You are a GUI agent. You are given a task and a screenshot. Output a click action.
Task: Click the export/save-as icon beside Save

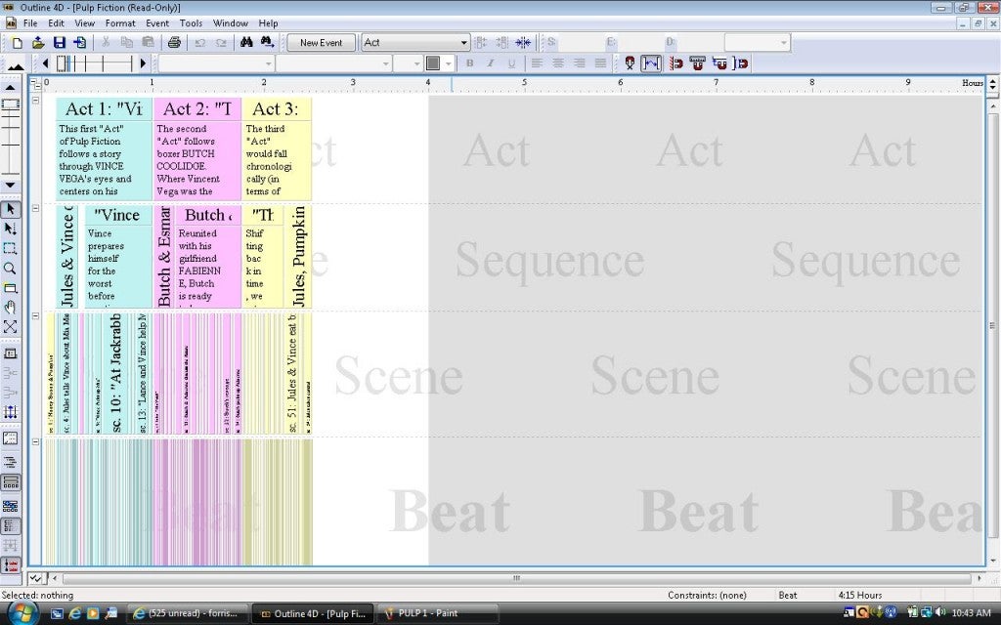[x=80, y=43]
